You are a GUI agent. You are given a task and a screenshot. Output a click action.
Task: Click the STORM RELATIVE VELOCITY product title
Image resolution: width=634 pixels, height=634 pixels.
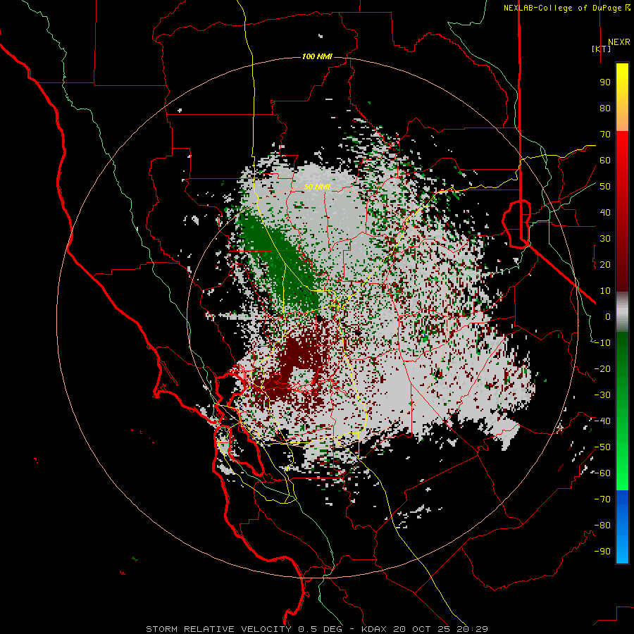point(218,629)
